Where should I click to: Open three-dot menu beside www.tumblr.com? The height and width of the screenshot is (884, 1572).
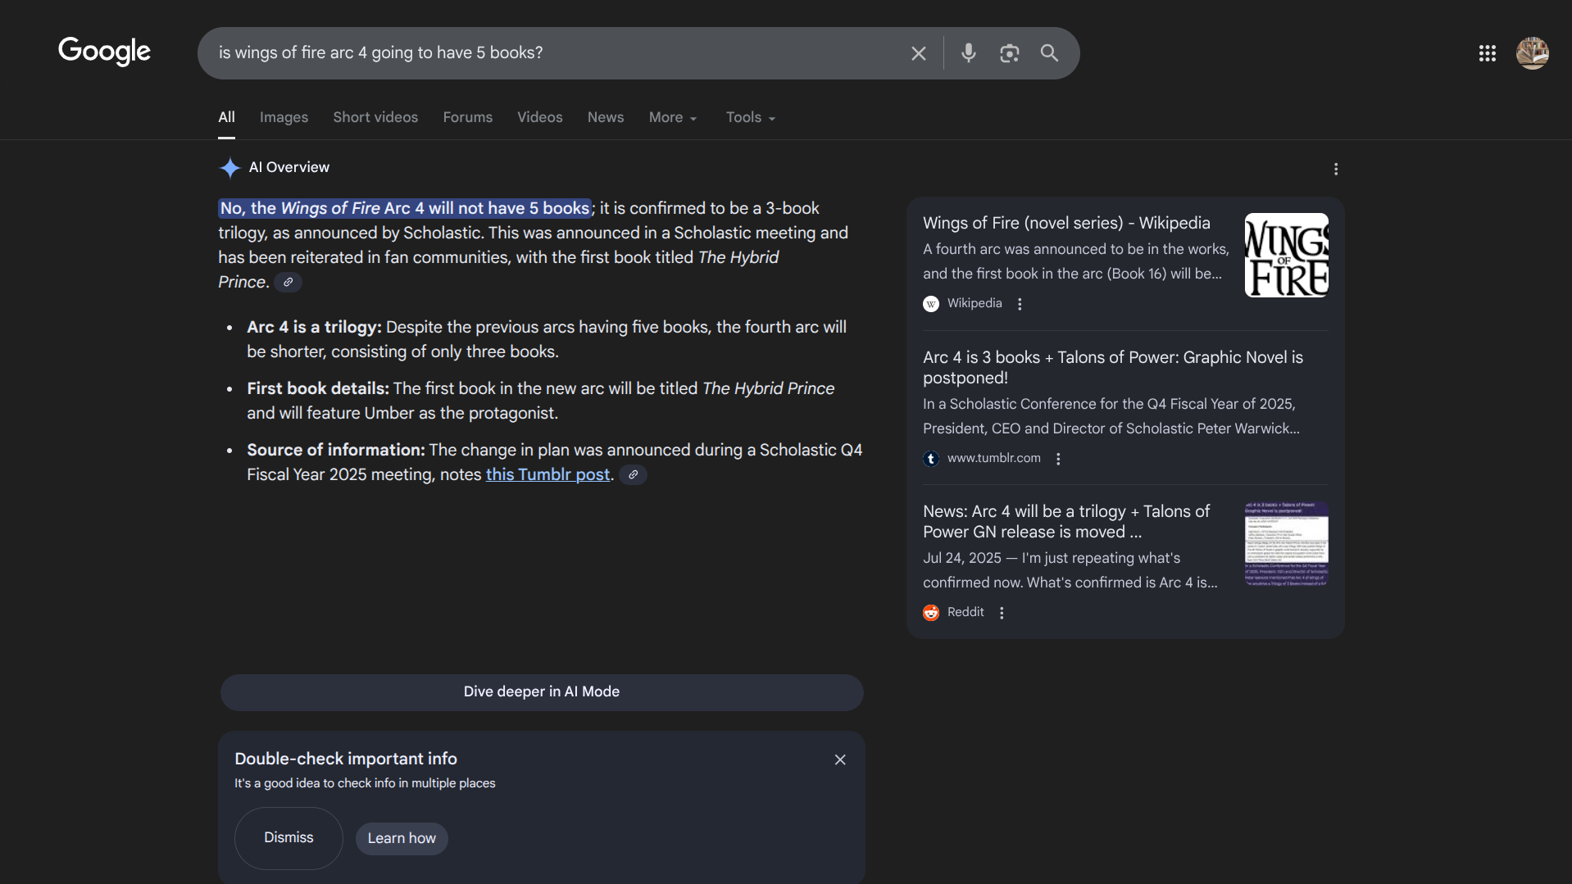(1058, 459)
